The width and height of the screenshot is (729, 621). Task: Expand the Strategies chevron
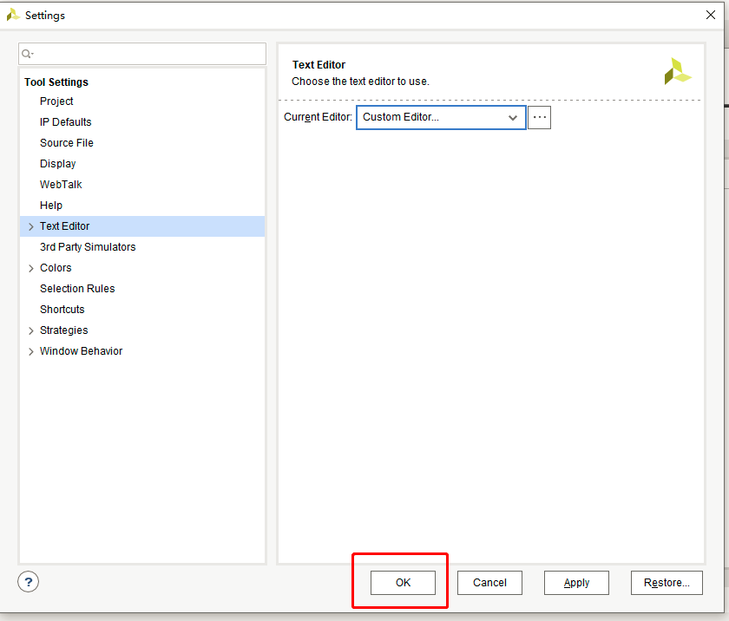click(x=31, y=330)
